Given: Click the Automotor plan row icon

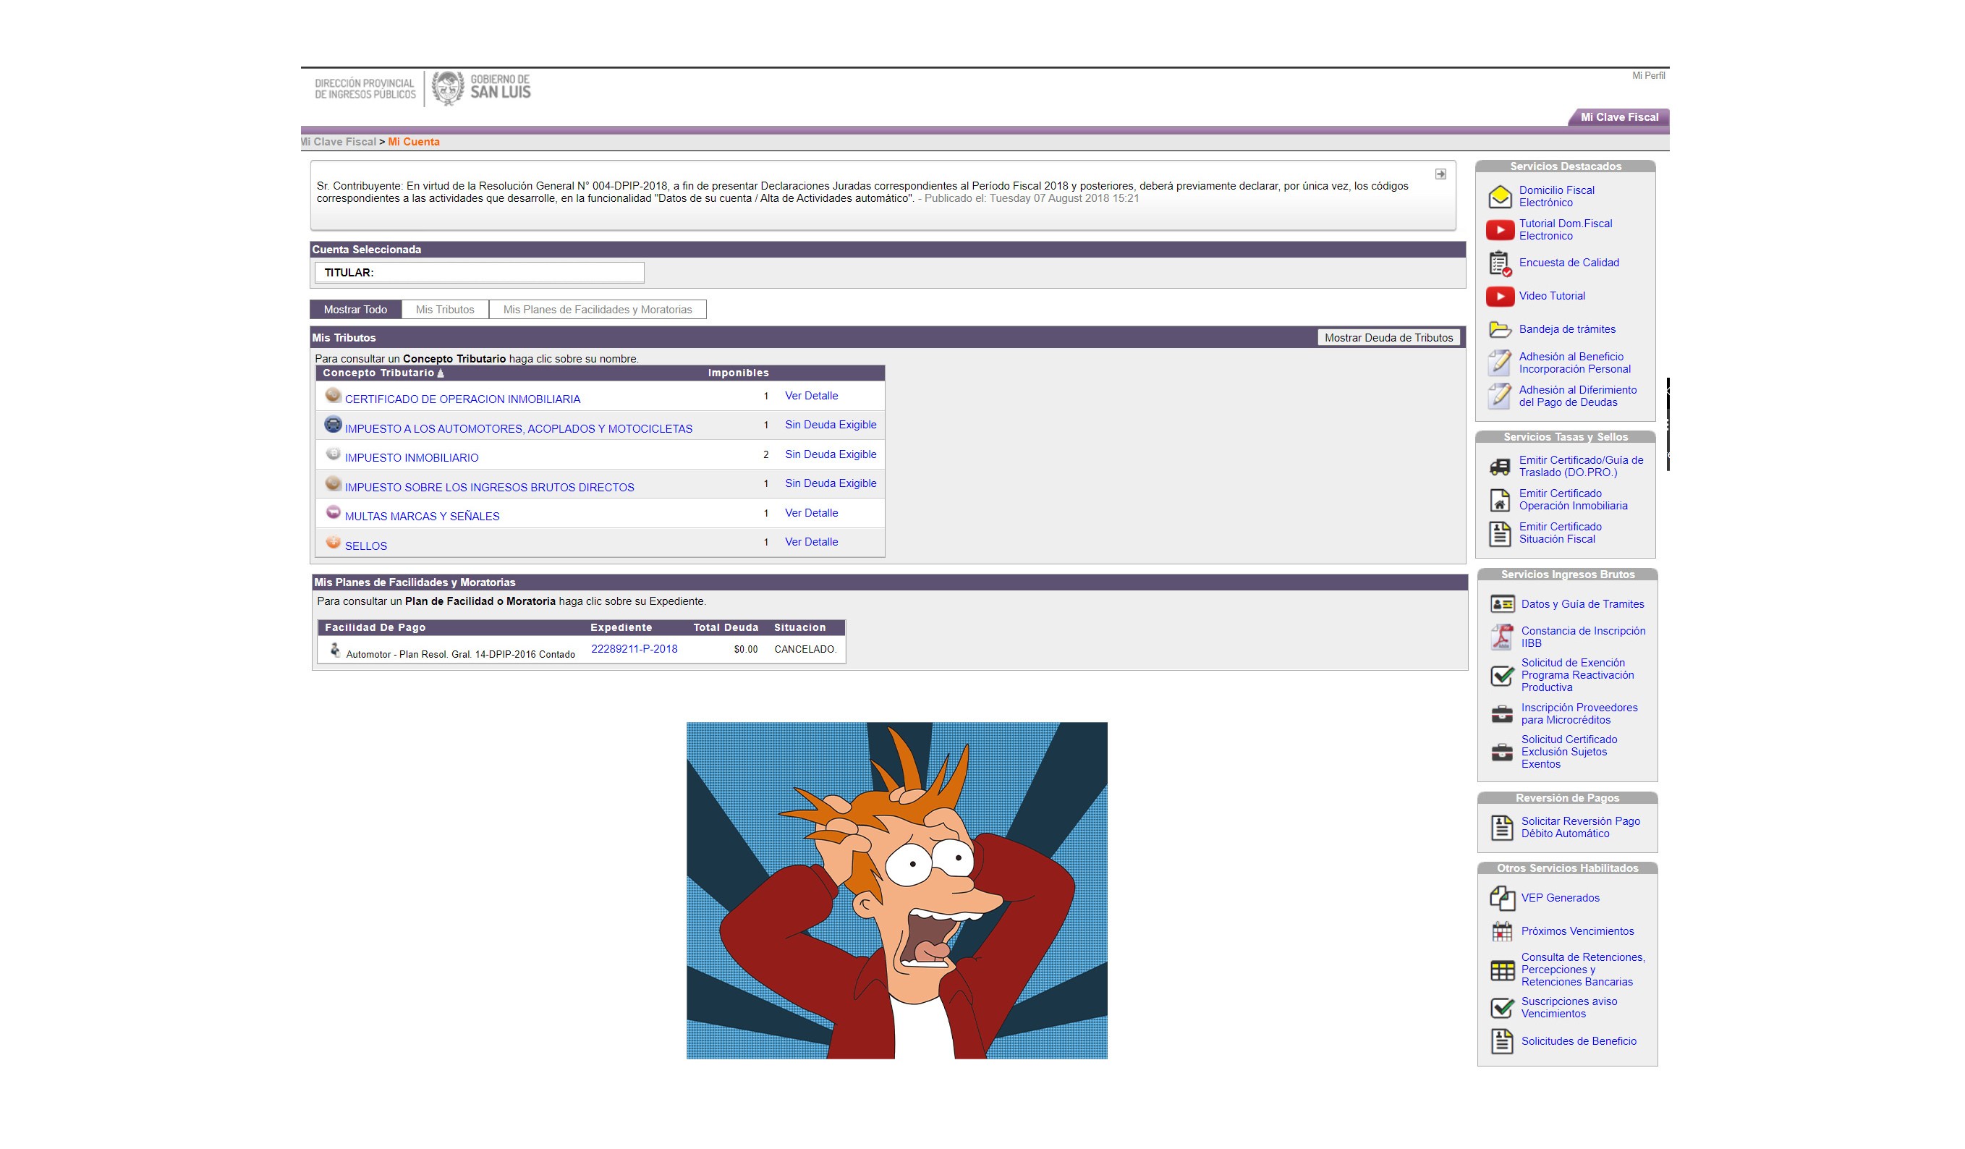Looking at the screenshot, I should [x=334, y=649].
